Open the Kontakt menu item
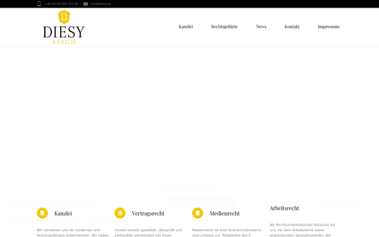Image resolution: width=379 pixels, height=237 pixels. pos(292,27)
